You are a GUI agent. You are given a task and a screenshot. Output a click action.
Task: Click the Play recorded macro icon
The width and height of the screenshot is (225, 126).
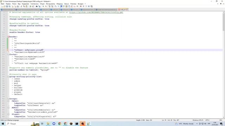[86, 6]
